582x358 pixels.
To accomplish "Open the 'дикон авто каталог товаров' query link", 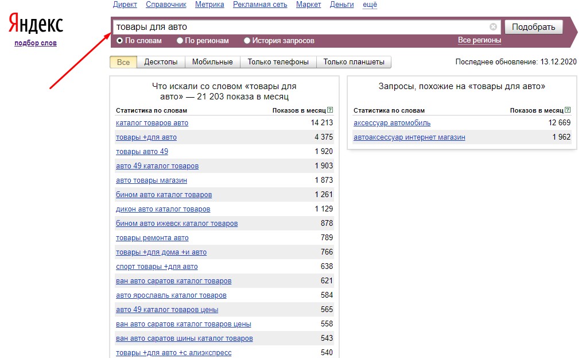I will coord(163,209).
